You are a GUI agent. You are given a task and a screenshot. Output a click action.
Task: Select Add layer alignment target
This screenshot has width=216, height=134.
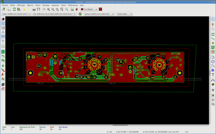point(213,84)
